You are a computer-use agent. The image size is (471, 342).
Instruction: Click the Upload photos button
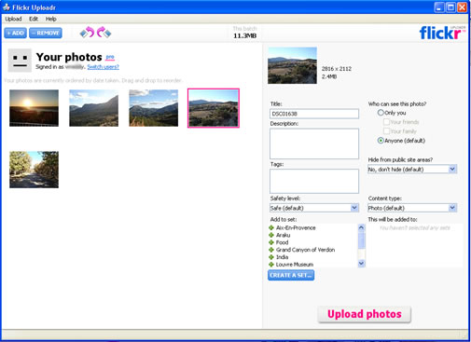pos(365,314)
